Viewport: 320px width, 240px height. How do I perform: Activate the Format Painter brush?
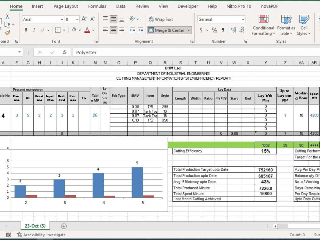point(7,32)
